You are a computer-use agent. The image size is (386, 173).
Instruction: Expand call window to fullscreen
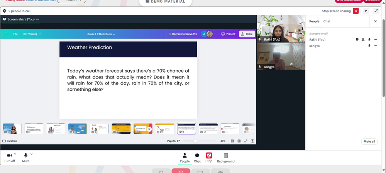click(x=376, y=11)
